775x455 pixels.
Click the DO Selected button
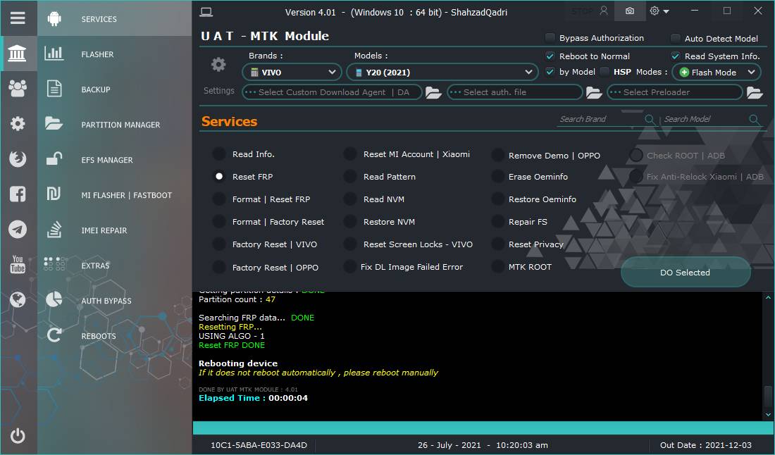point(686,272)
